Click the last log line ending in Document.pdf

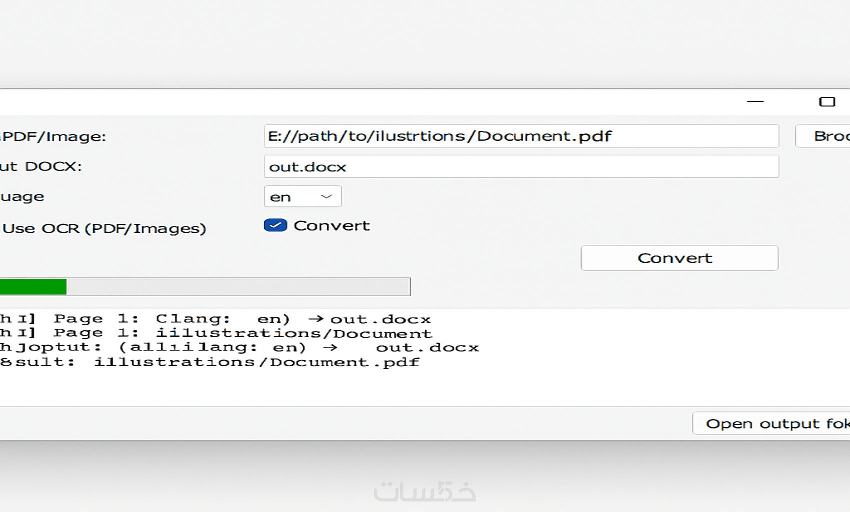pos(210,362)
